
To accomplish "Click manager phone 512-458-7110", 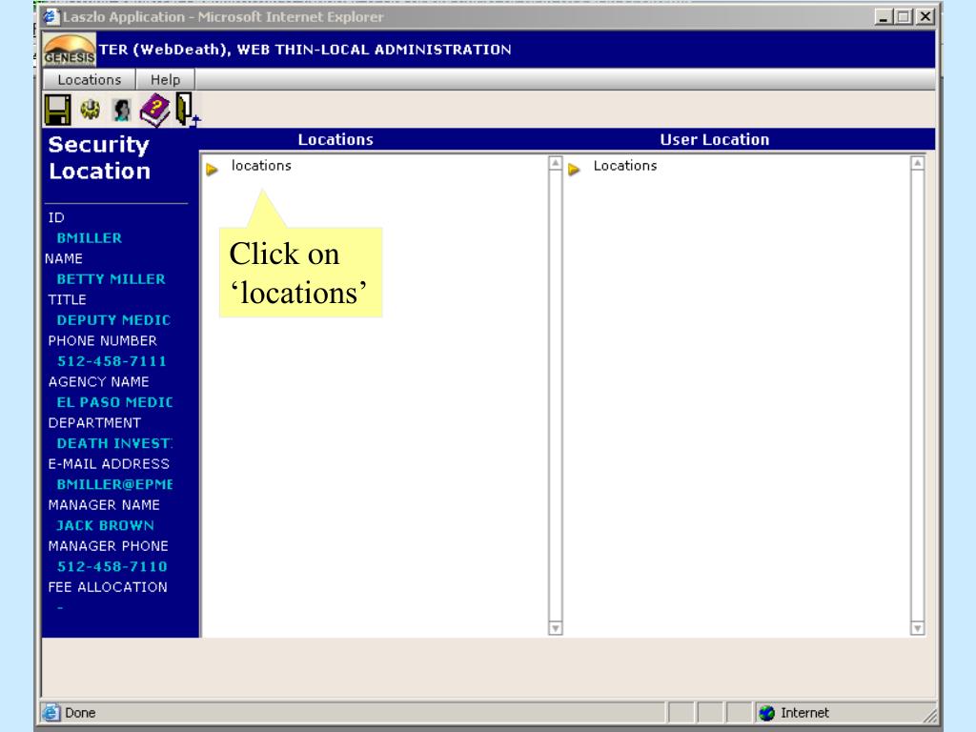I will click(x=112, y=566).
